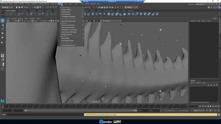Open Render Sequence options box
Image resolution: width=221 pixels, height=124 pixels.
pyautogui.click(x=83, y=34)
